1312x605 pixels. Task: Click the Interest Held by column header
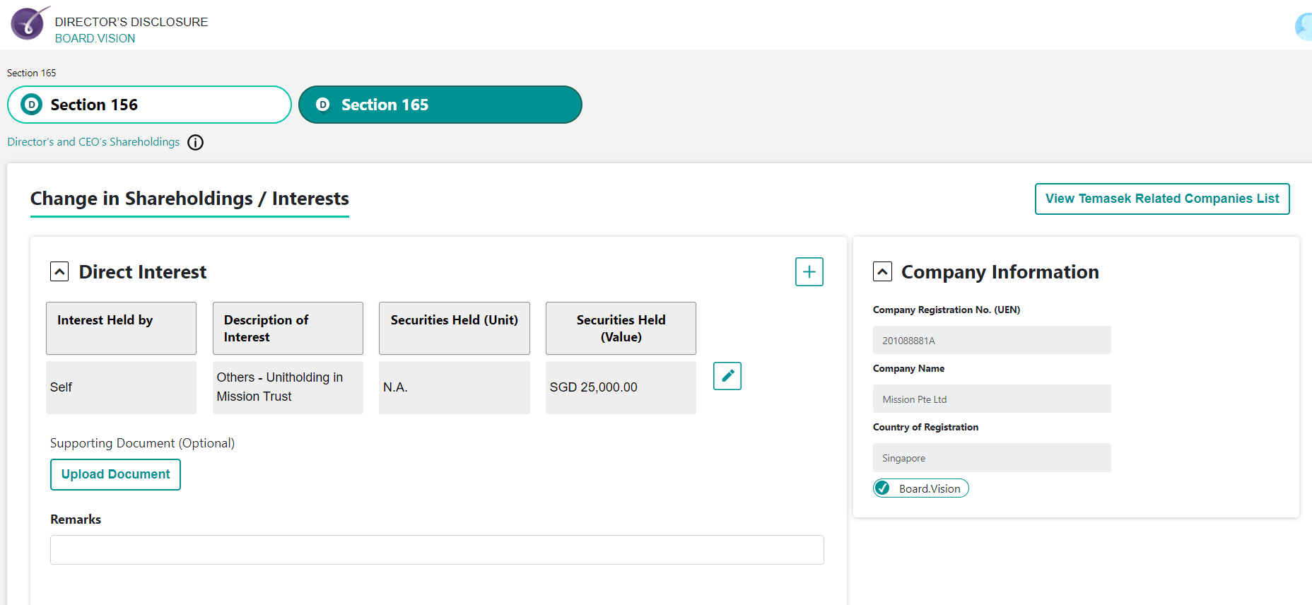pyautogui.click(x=121, y=329)
